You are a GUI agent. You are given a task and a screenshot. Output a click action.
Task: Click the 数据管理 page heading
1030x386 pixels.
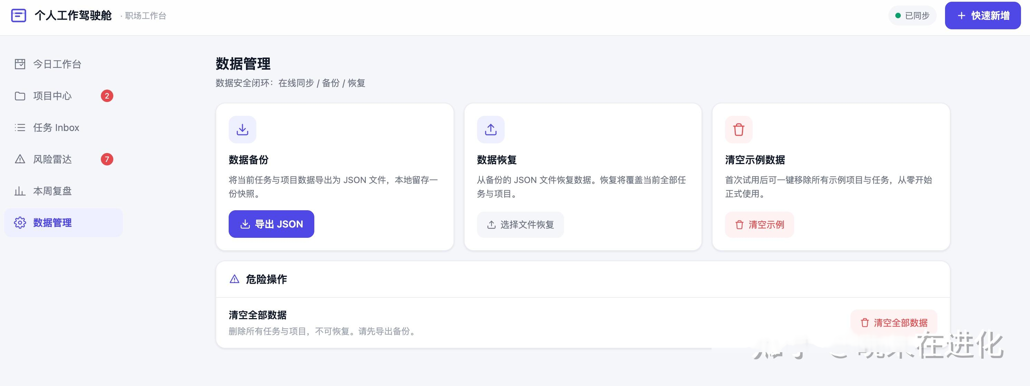243,64
